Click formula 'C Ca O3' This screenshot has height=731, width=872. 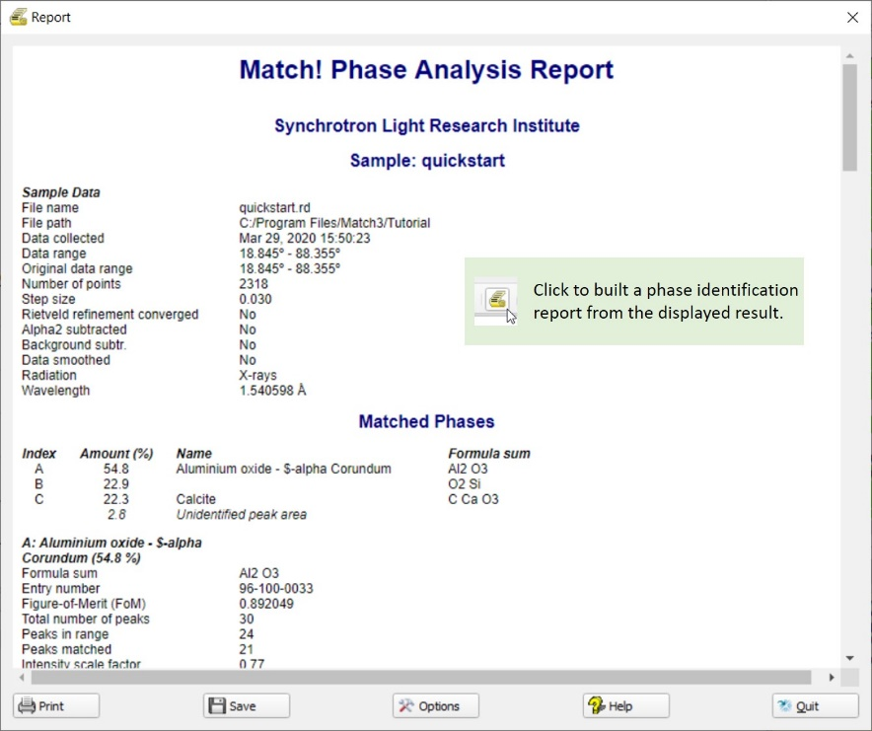pos(473,499)
